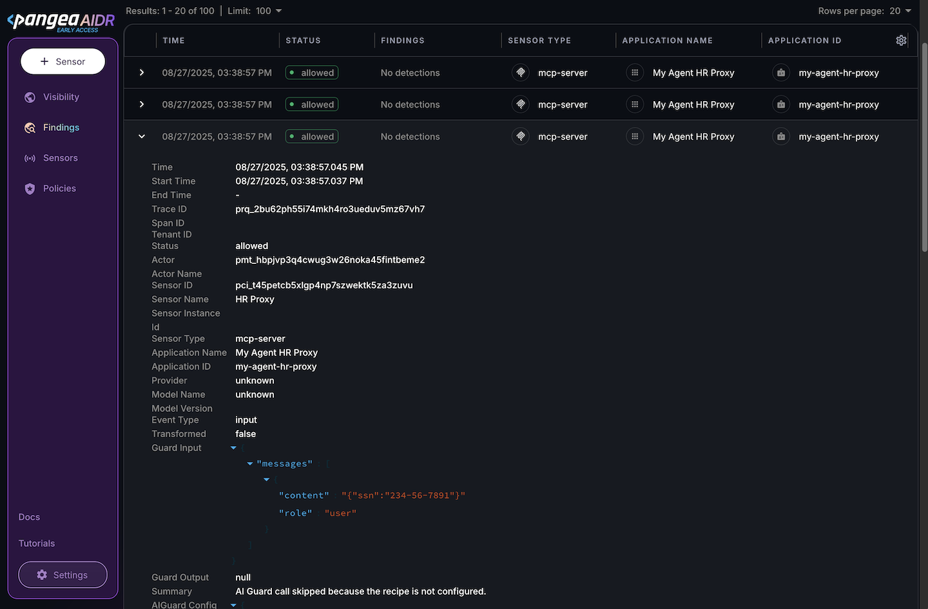This screenshot has width=928, height=609.
Task: Click first row's my-agent-hr-proxy ID text
Action: pos(838,73)
